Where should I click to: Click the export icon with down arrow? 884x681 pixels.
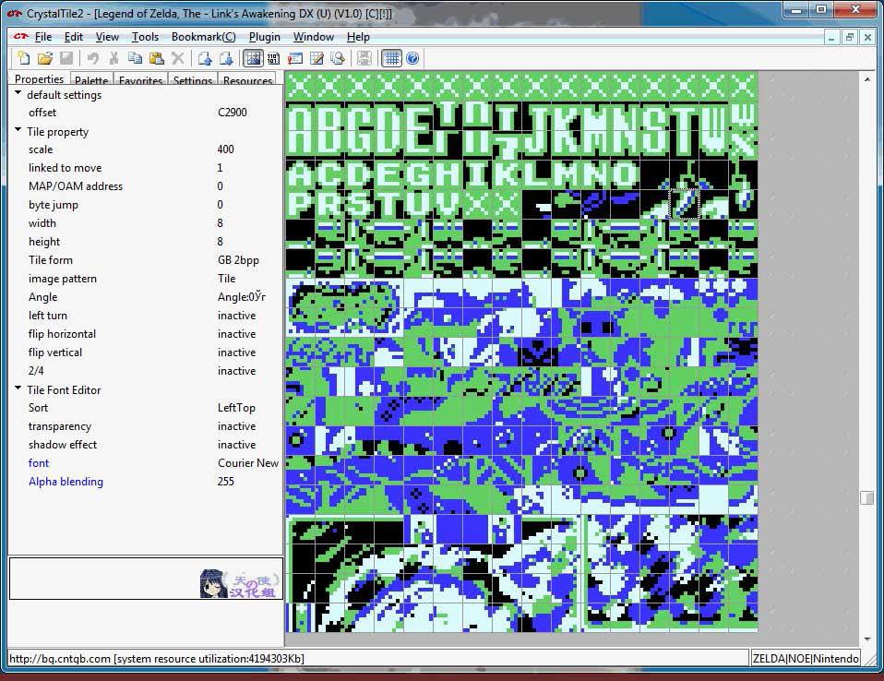(x=225, y=58)
